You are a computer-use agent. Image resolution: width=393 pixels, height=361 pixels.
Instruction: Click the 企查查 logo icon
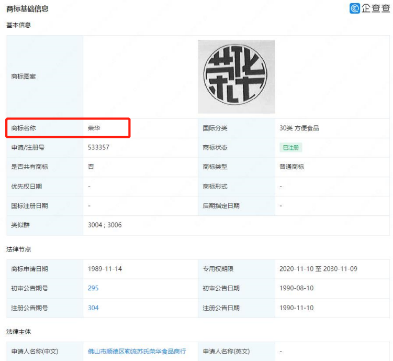tap(355, 8)
